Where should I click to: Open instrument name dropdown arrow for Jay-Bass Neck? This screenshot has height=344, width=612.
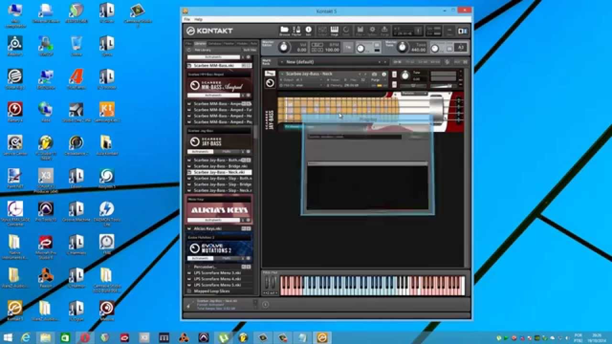click(x=282, y=74)
